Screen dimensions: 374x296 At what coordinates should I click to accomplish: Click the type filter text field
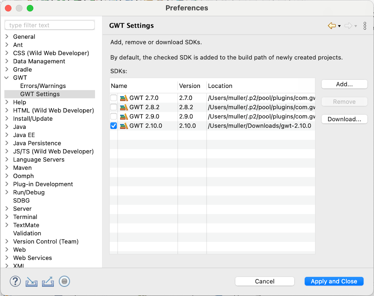(50, 25)
